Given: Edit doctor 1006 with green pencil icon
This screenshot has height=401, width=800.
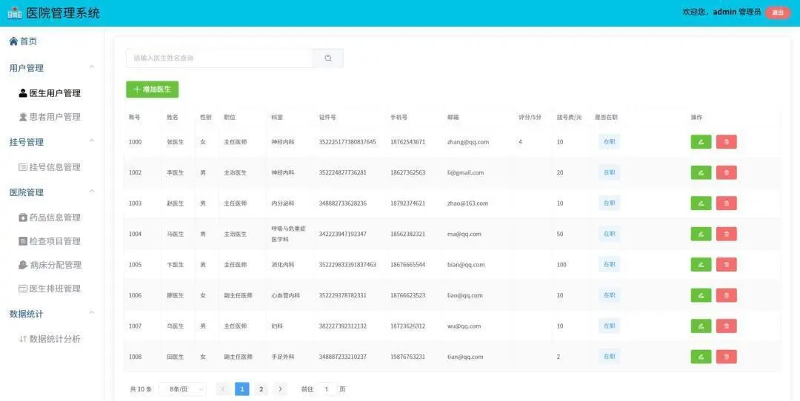Looking at the screenshot, I should 701,295.
